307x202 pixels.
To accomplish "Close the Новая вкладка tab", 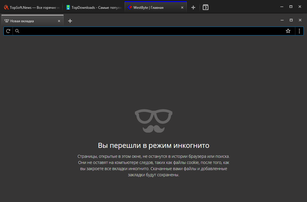I will [x=59, y=21].
